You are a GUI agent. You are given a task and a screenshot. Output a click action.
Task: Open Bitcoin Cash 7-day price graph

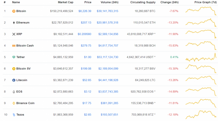[201, 46]
